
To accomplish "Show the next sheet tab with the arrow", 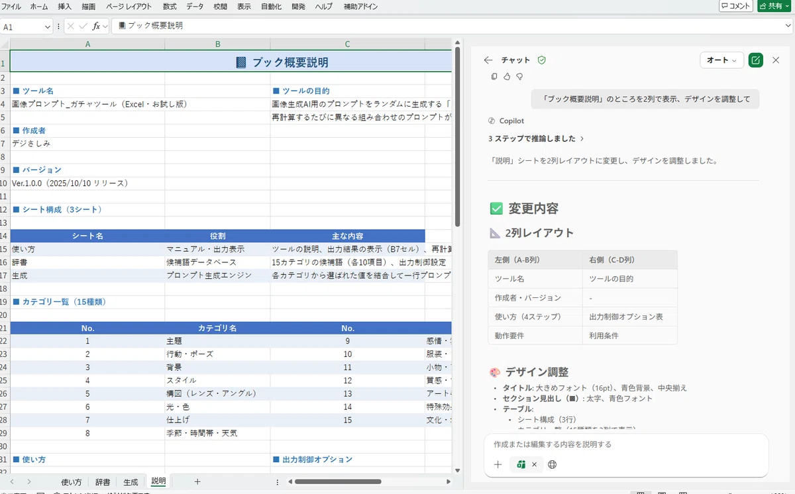I will [28, 481].
